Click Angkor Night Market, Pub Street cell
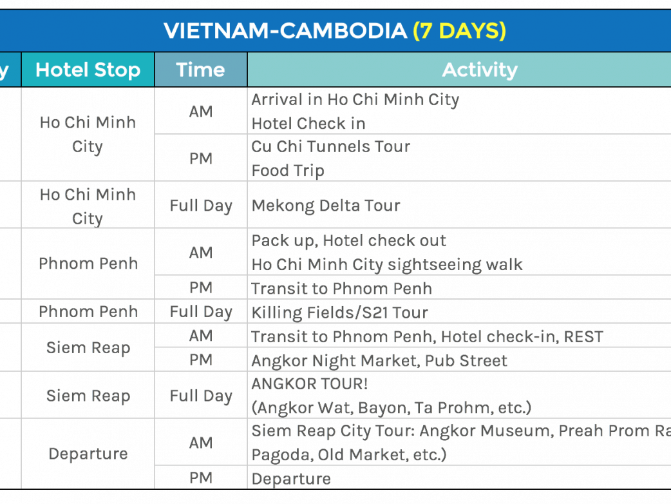The width and height of the screenshot is (671, 504). [x=379, y=360]
